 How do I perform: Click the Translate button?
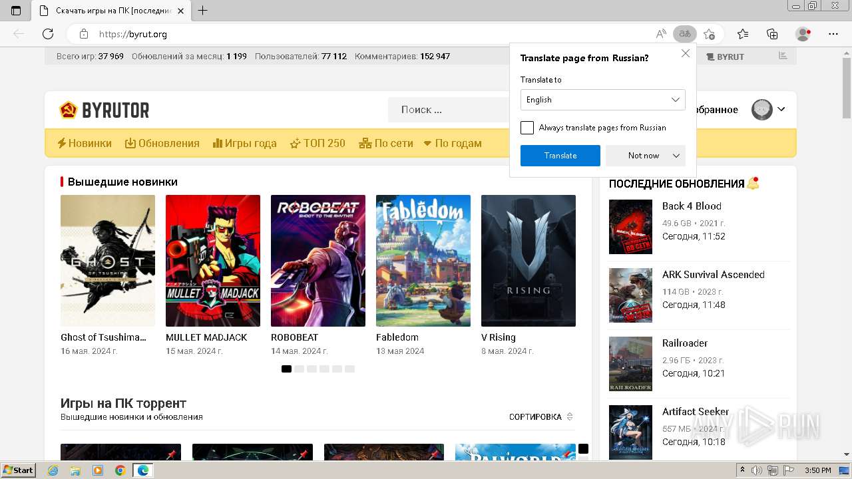coord(560,156)
